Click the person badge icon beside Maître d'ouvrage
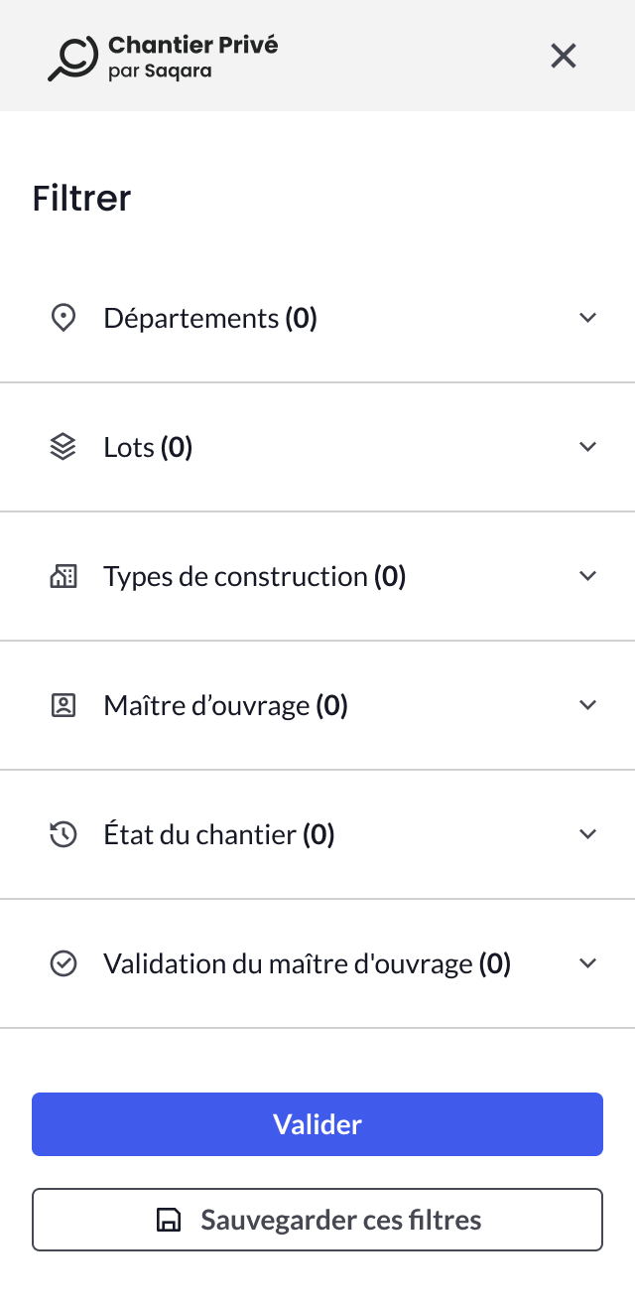 pos(63,705)
